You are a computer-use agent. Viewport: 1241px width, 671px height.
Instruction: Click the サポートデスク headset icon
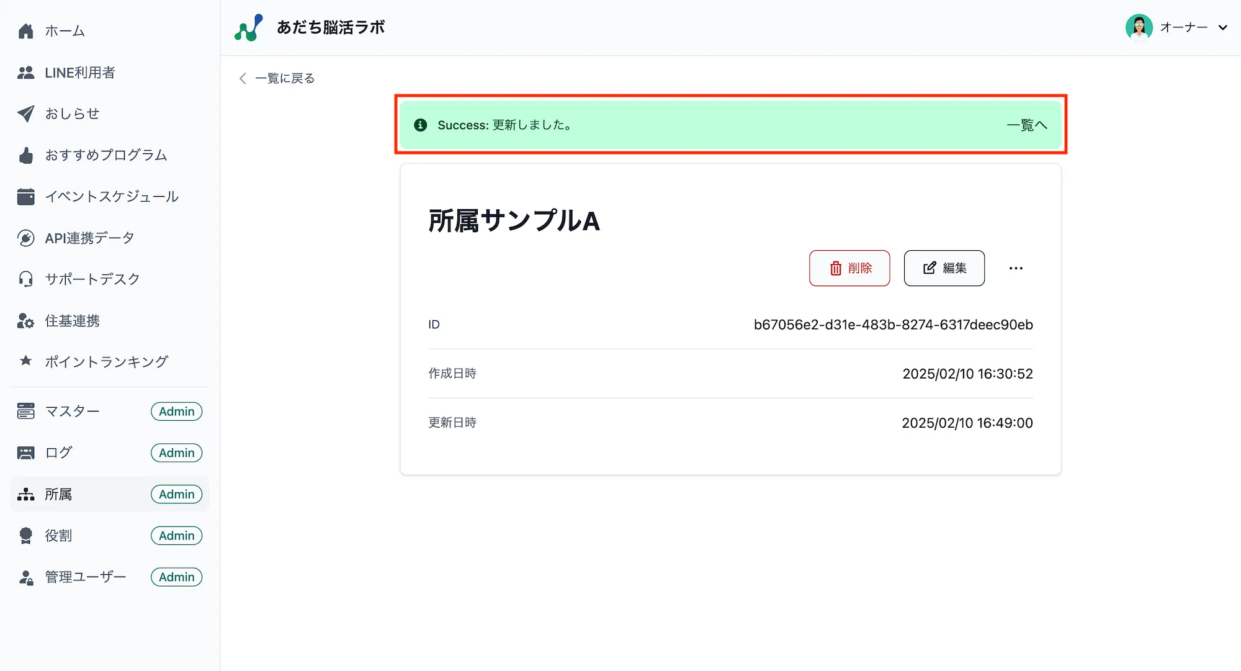[x=25, y=279]
